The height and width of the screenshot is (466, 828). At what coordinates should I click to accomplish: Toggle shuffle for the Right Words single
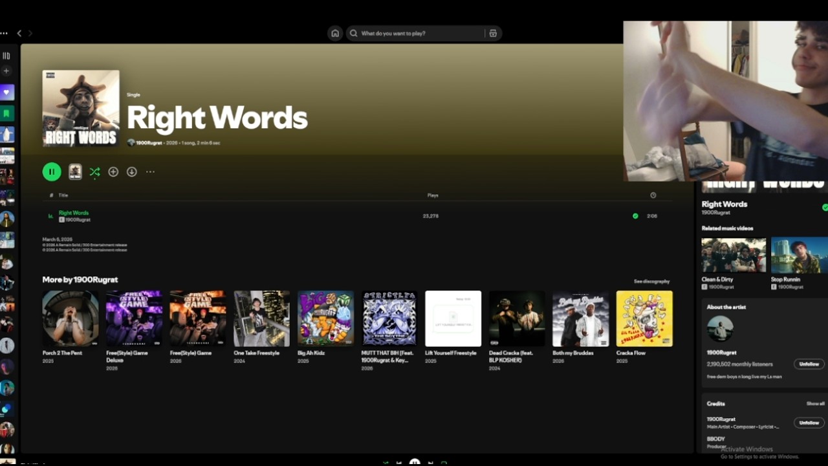94,172
